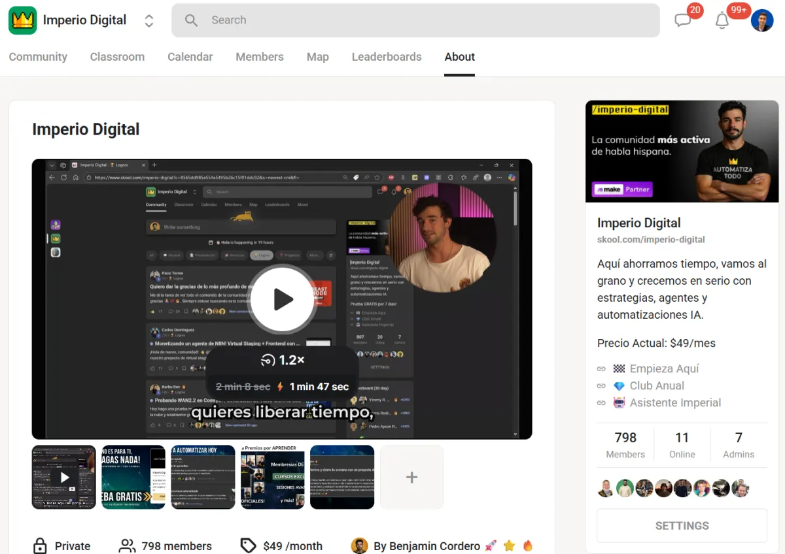Image resolution: width=785 pixels, height=554 pixels.
Task: Click the 7 Admins stat
Action: (x=739, y=445)
